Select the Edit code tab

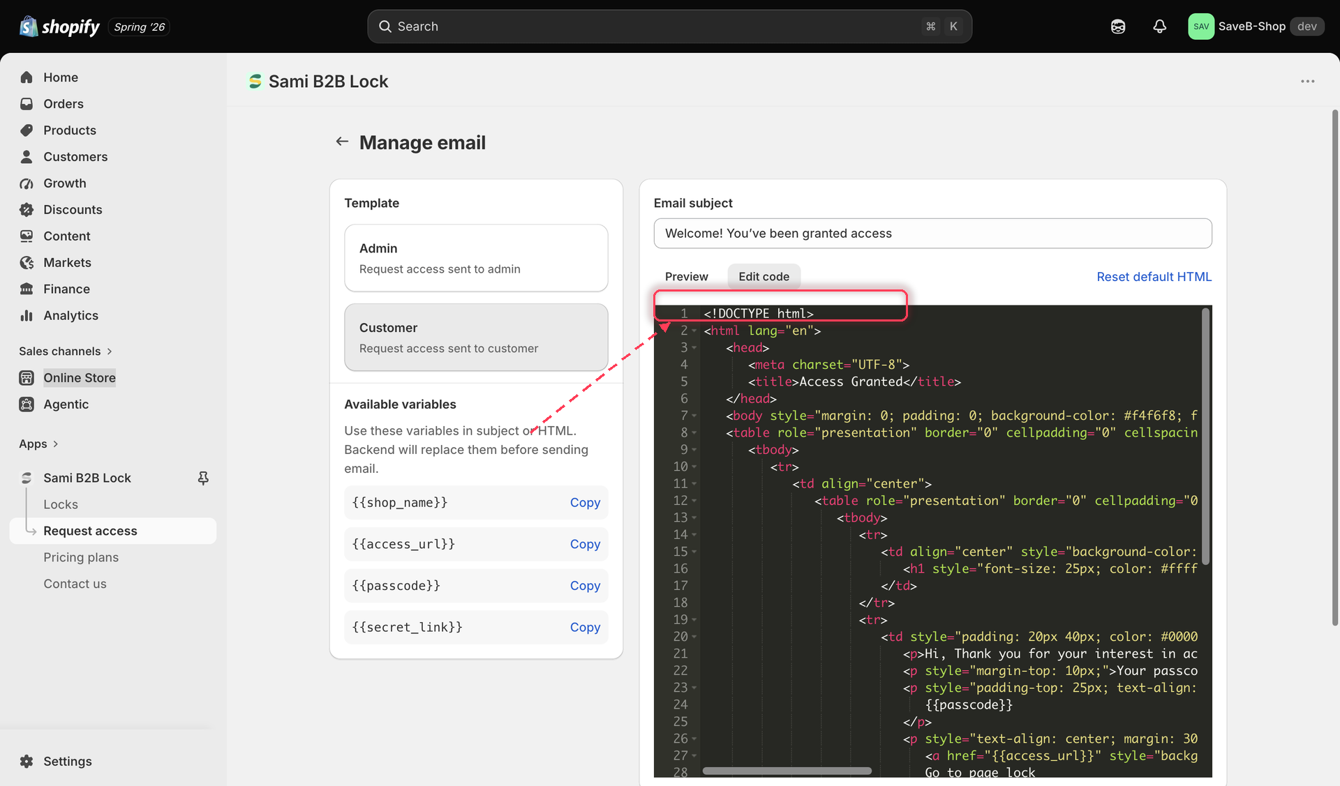[764, 277]
